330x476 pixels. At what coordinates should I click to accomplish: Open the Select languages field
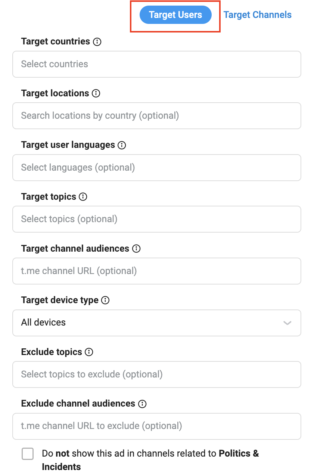tap(156, 168)
